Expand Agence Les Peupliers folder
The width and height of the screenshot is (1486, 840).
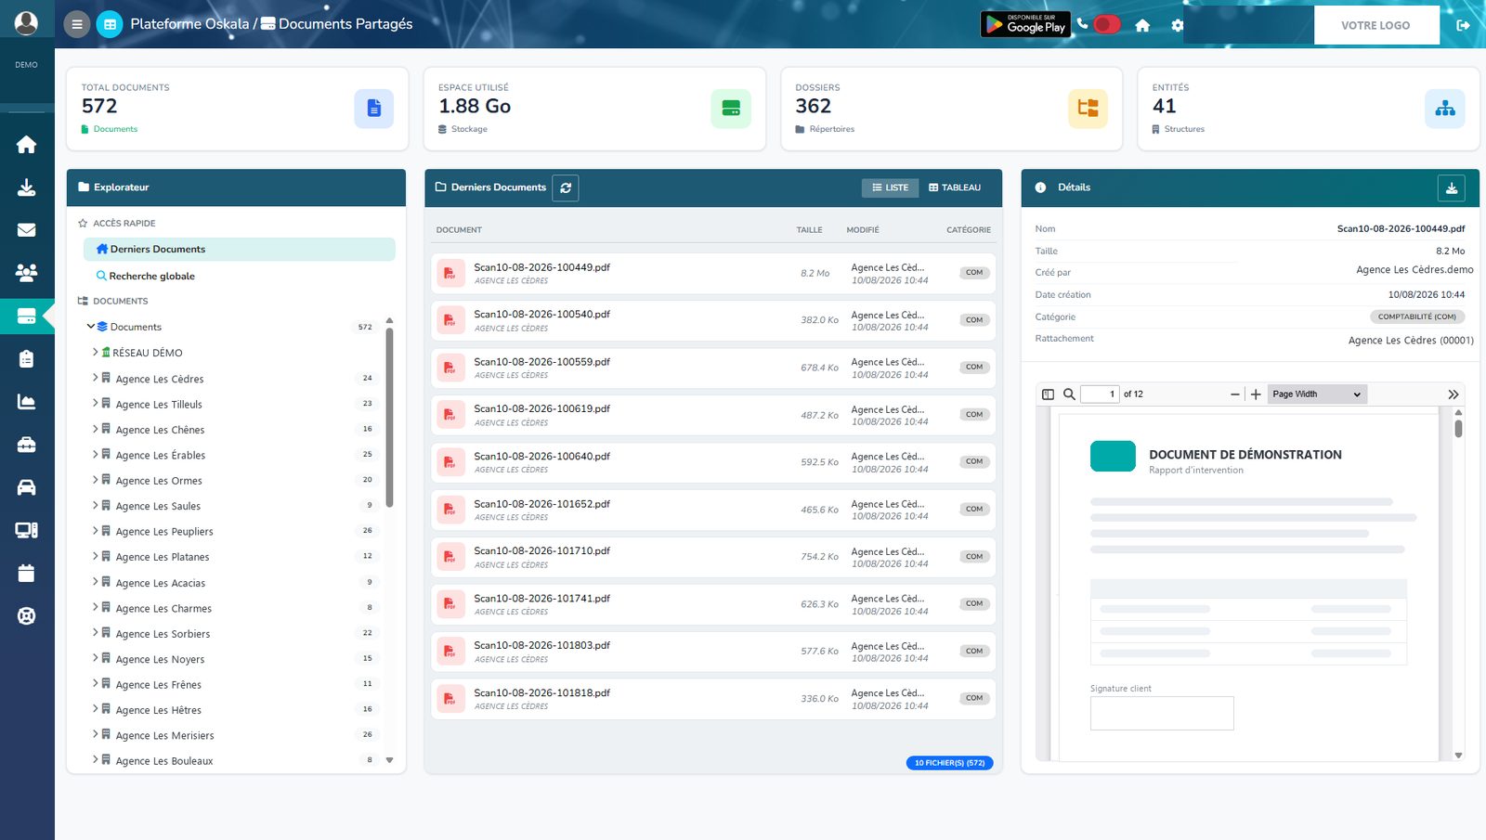point(96,531)
